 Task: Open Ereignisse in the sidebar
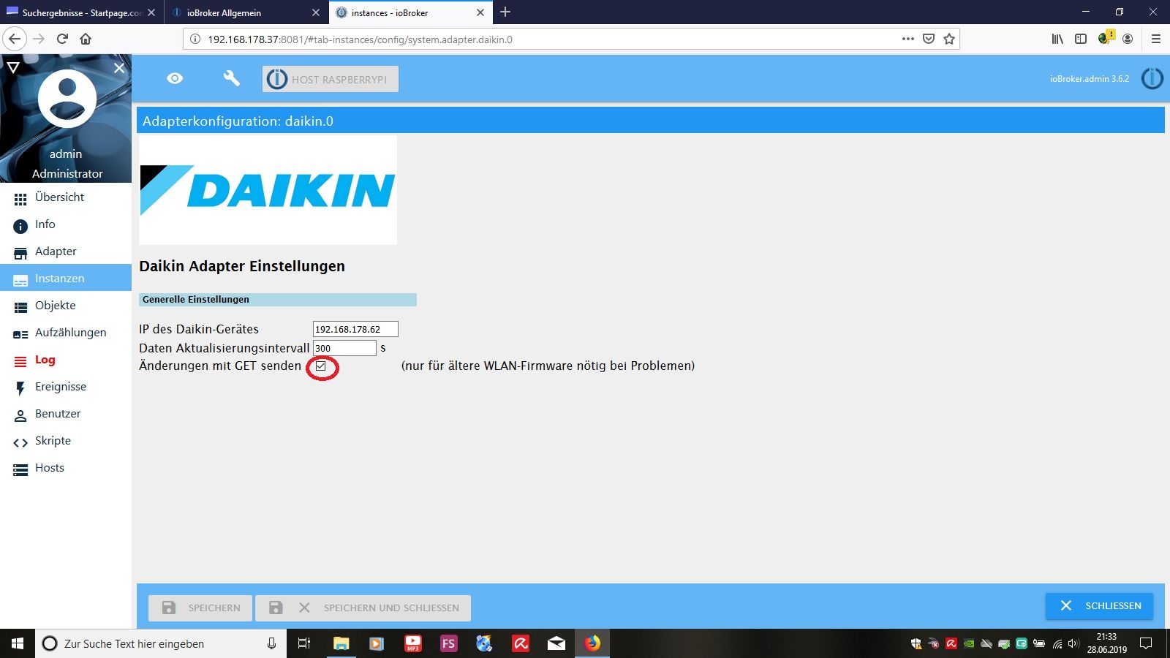[66, 387]
